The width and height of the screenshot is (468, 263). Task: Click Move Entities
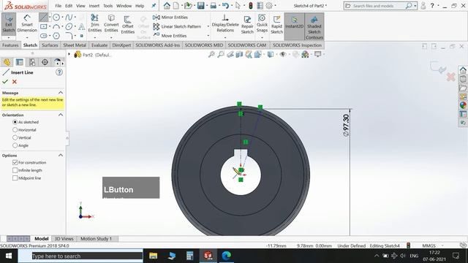click(170, 36)
